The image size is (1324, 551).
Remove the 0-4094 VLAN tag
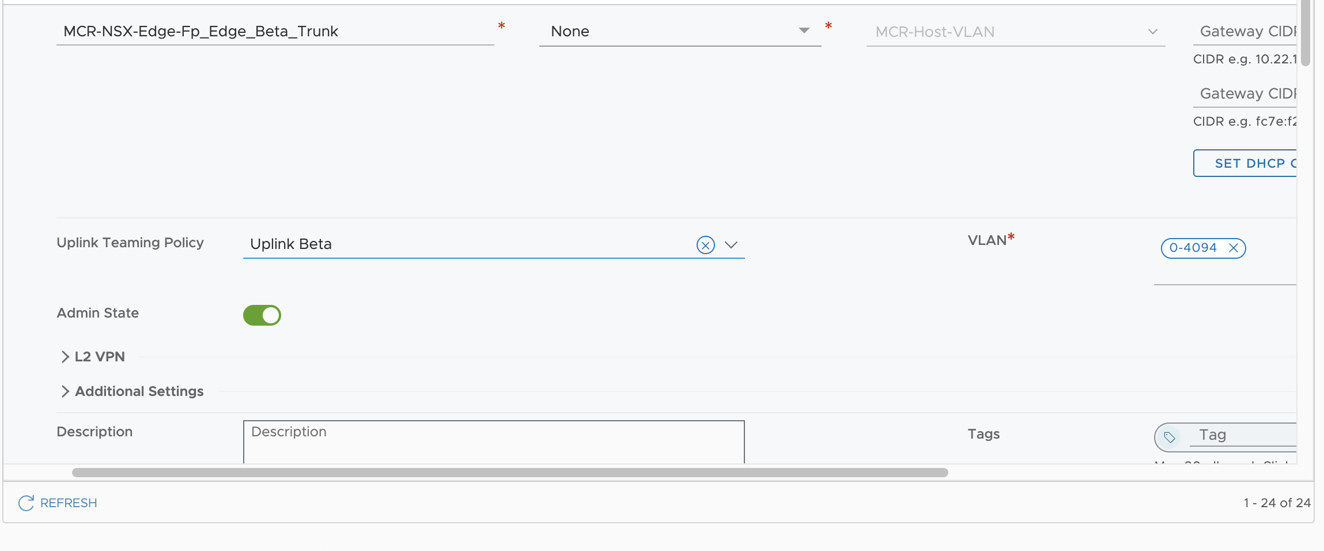click(1234, 248)
